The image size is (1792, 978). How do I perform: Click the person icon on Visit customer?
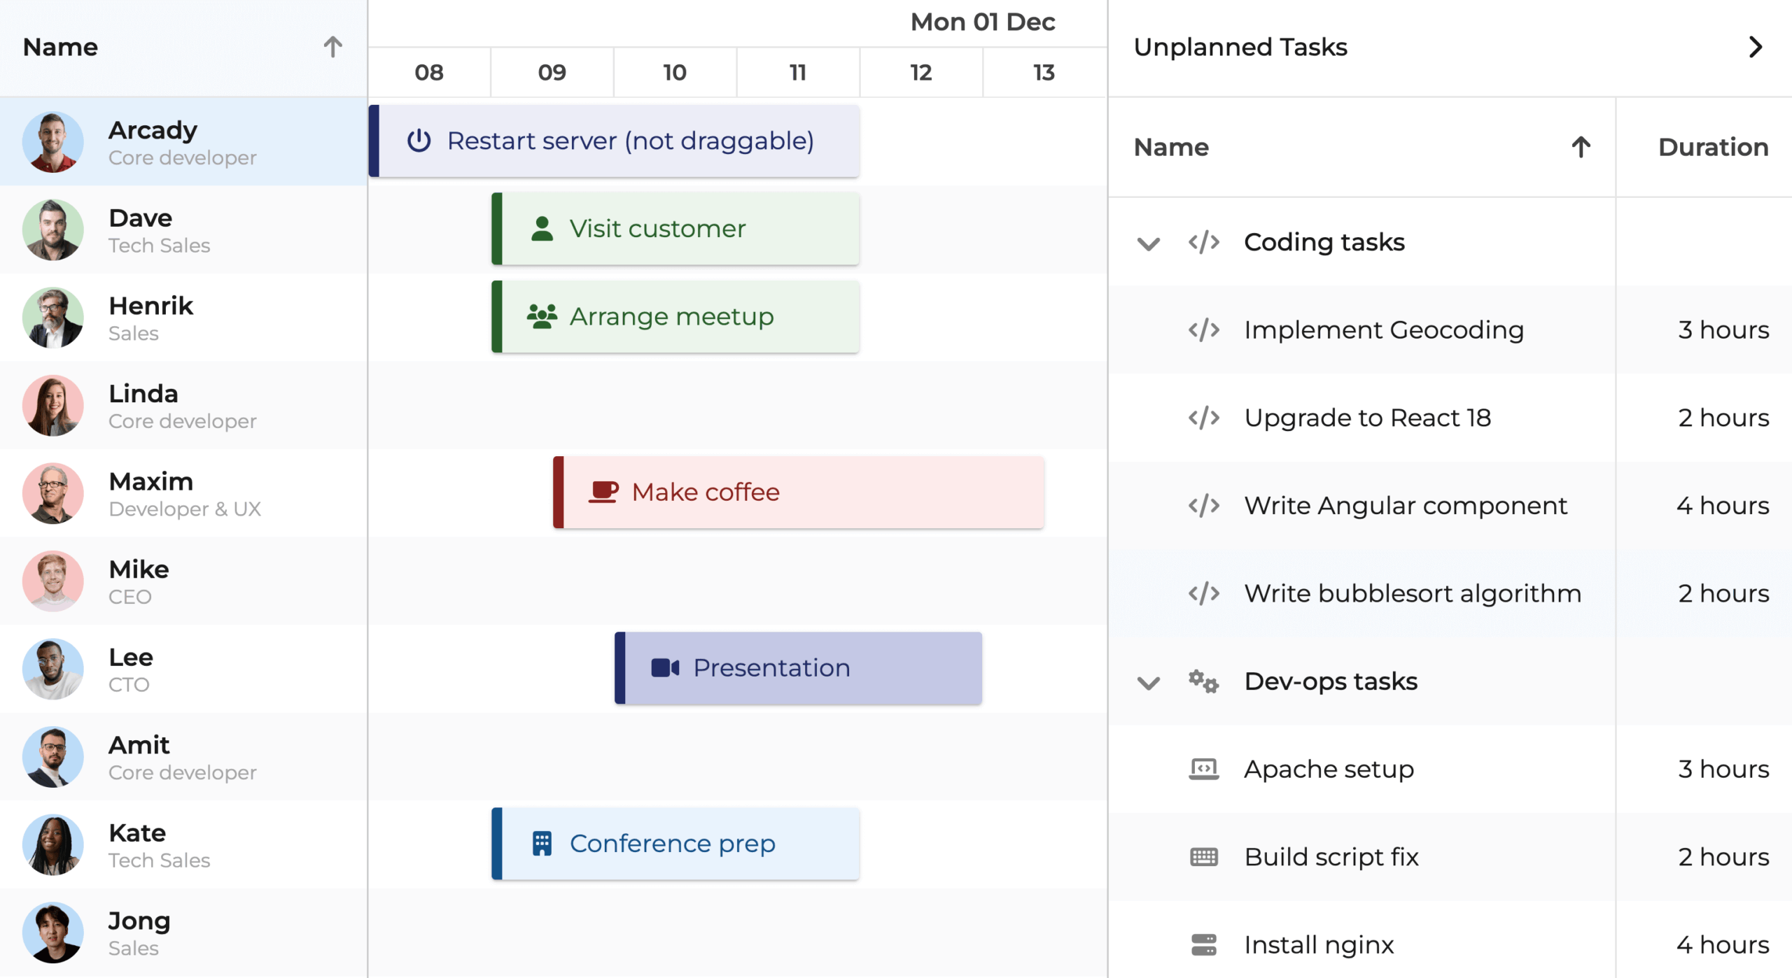[x=542, y=229]
